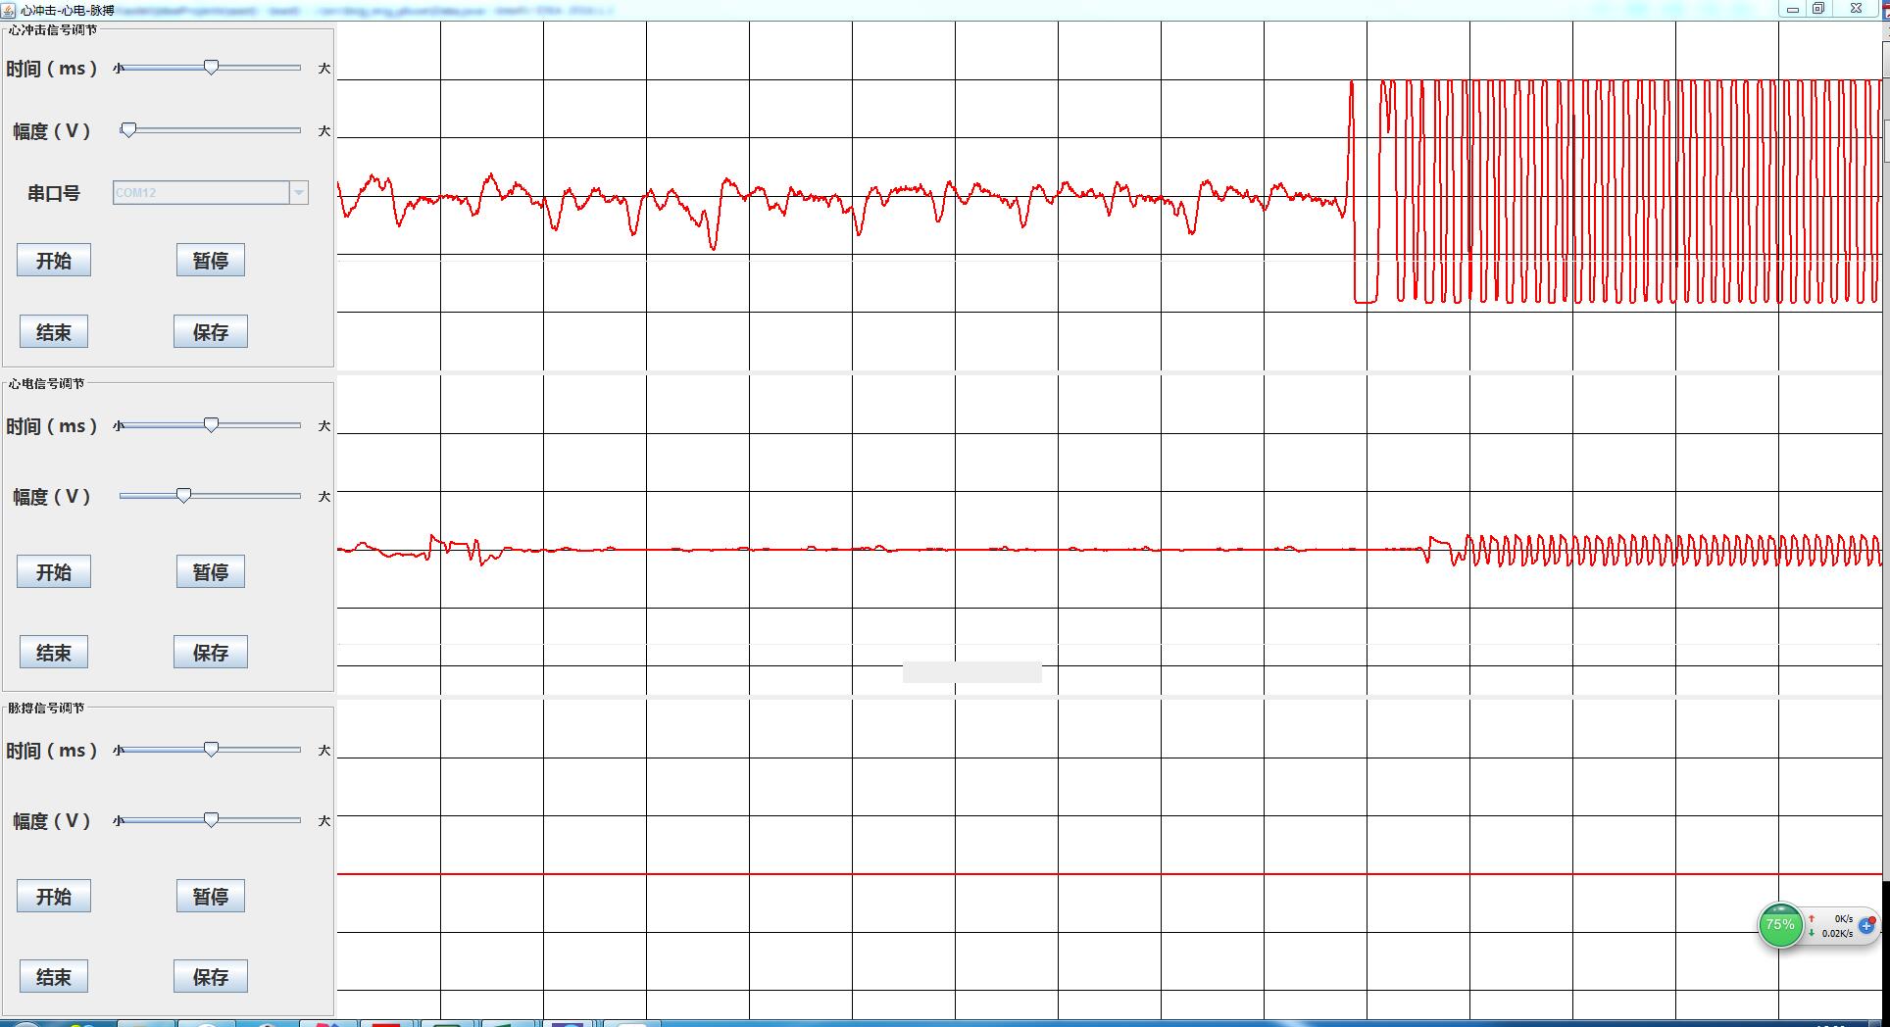Click the 心冲击 panel 幅度(V) slider thumb
Viewport: 1890px width, 1027px height.
click(x=128, y=129)
